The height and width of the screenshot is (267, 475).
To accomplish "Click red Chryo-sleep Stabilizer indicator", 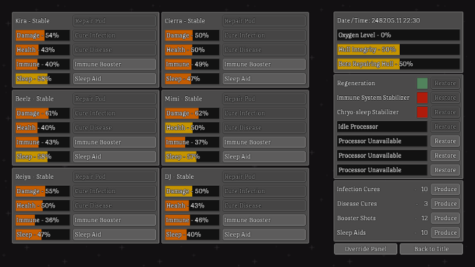I will (422, 112).
